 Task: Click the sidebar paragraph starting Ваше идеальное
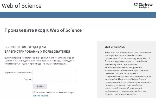128,73
